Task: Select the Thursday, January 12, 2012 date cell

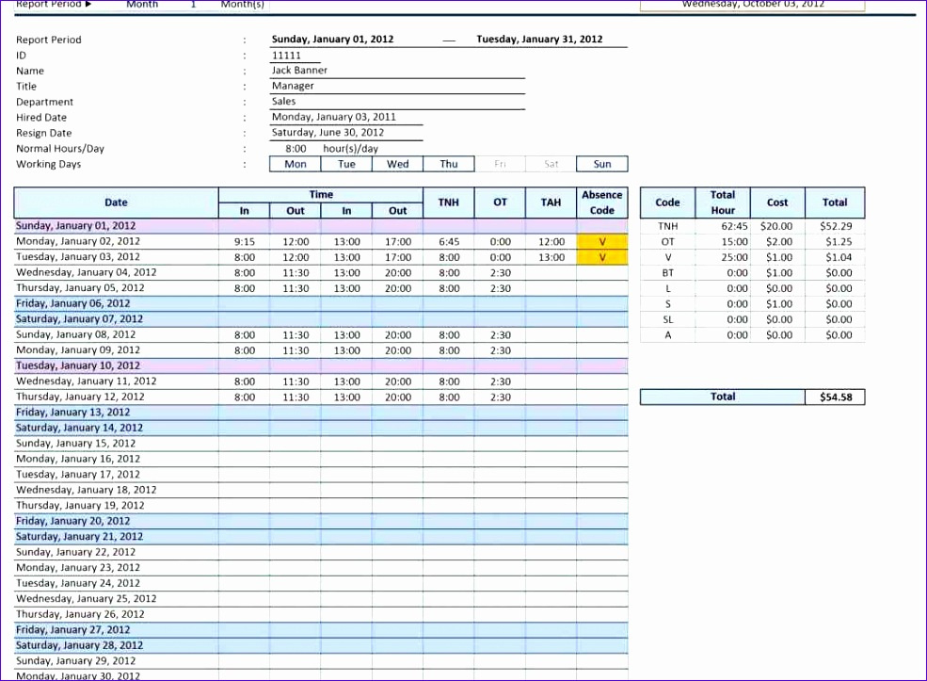Action: click(x=116, y=397)
